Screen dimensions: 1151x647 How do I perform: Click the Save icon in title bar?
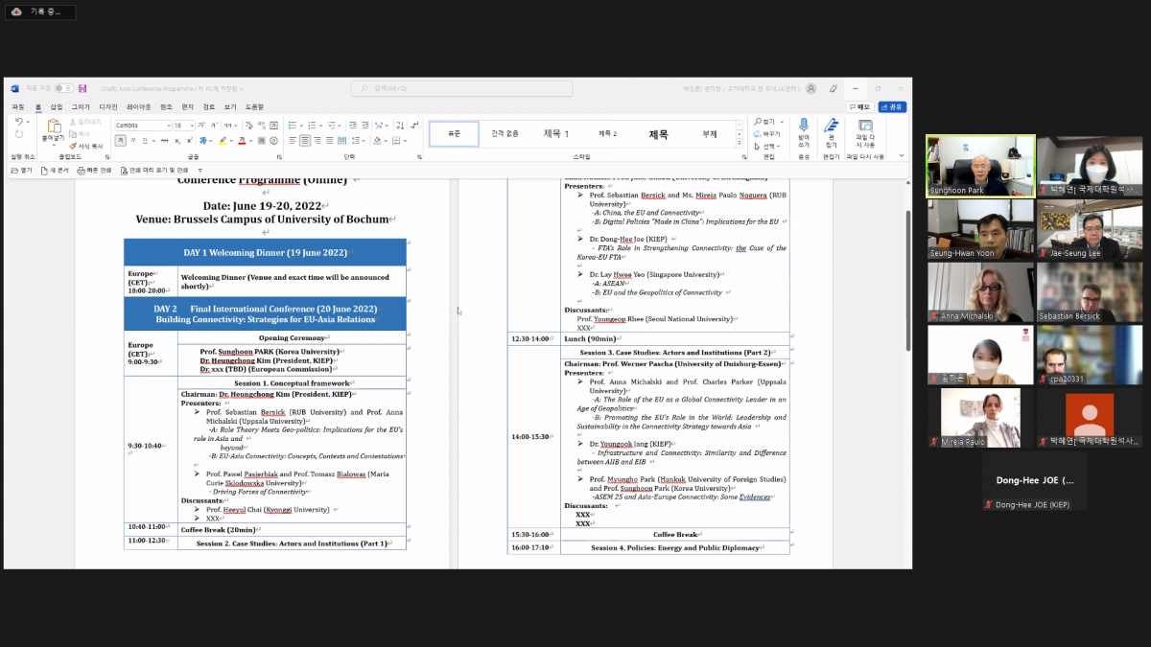click(x=82, y=88)
